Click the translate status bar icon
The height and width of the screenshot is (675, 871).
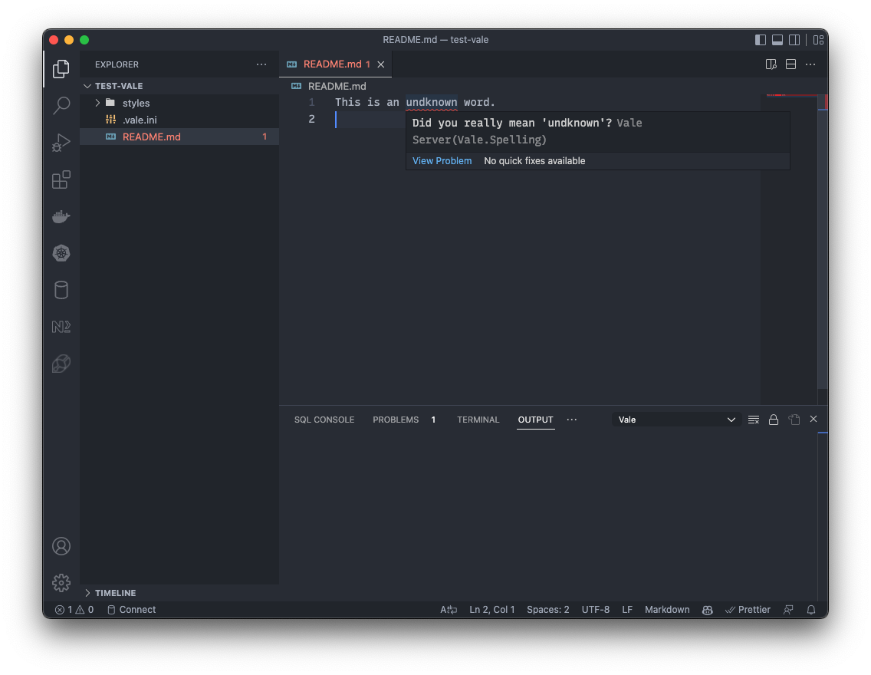point(449,610)
